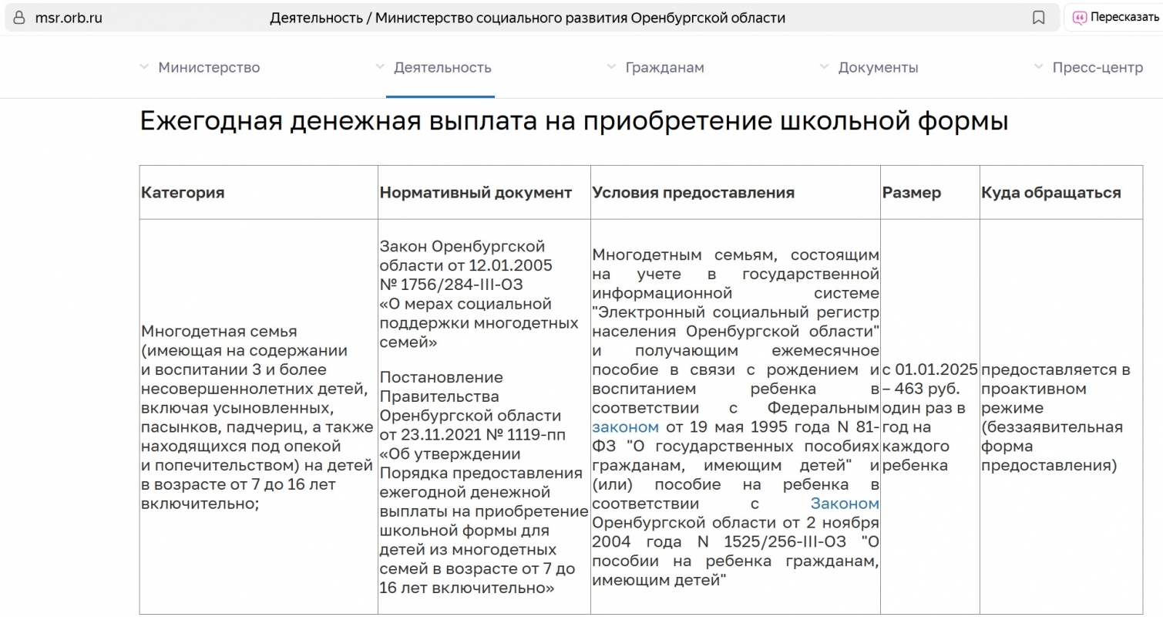Open the Министерство menu item
This screenshot has height=617, width=1163.
click(x=209, y=68)
